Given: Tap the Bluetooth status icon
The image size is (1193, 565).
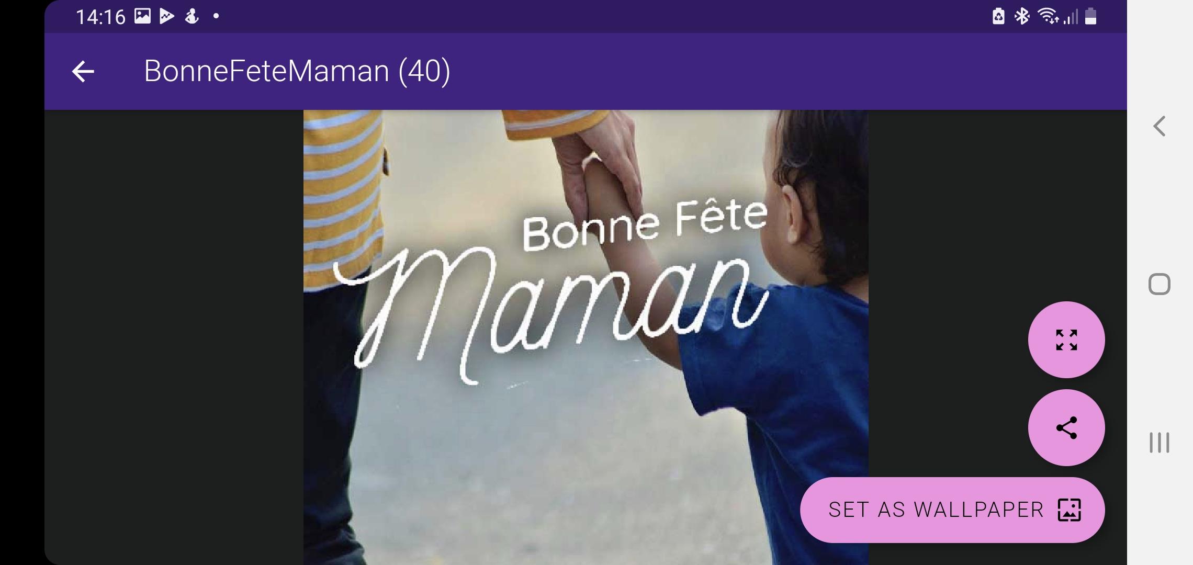Looking at the screenshot, I should pos(1022,16).
